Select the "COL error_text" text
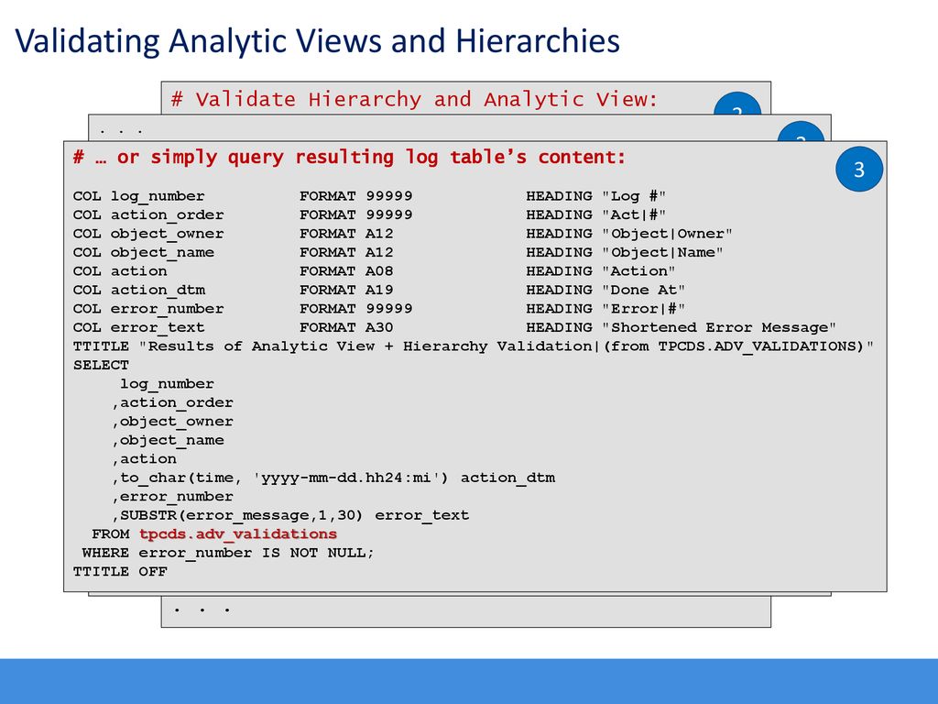 (139, 327)
